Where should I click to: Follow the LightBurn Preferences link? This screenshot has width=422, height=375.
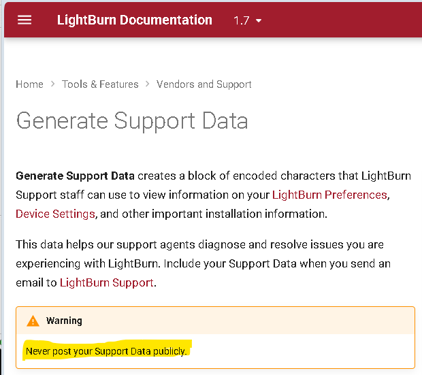pyautogui.click(x=329, y=195)
